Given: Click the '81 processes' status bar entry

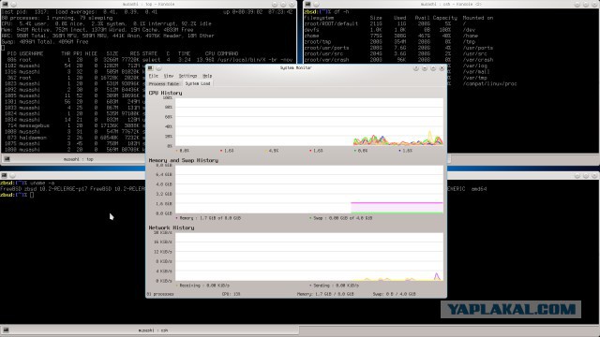Looking at the screenshot, I should click(160, 294).
